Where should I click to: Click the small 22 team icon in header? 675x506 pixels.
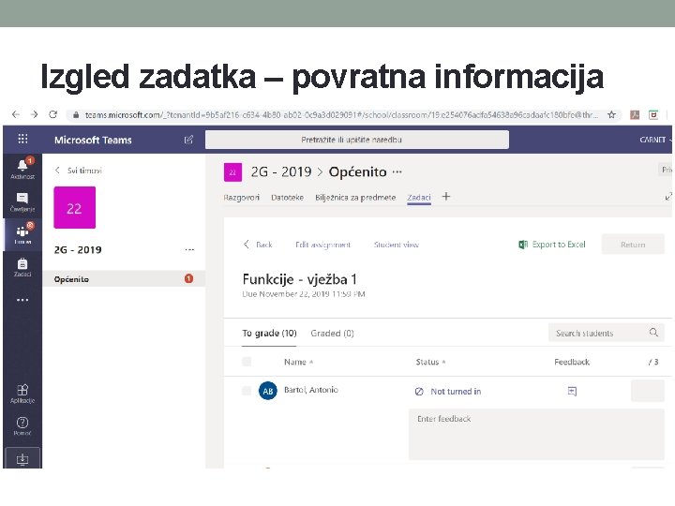click(232, 172)
